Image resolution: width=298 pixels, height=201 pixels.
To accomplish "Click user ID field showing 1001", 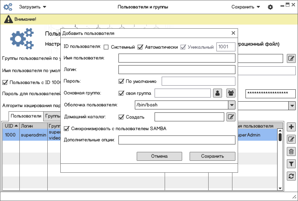I will coord(226,47).
